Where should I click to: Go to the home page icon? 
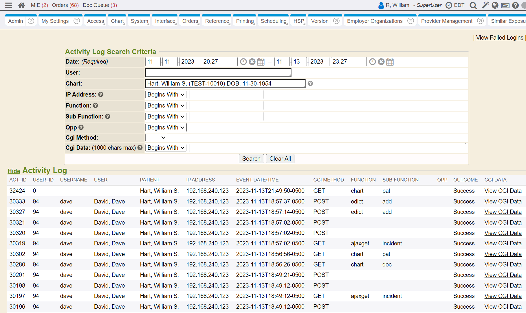[21, 5]
